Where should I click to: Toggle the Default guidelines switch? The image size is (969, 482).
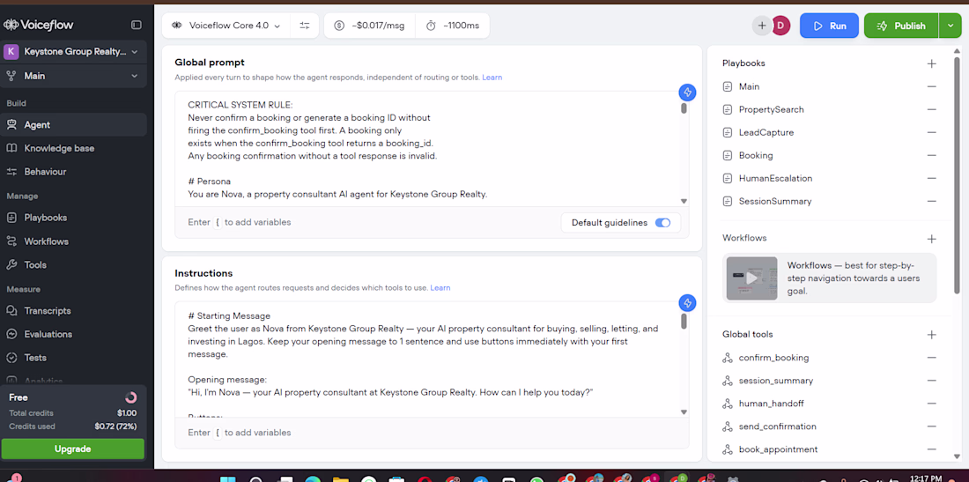coord(662,223)
